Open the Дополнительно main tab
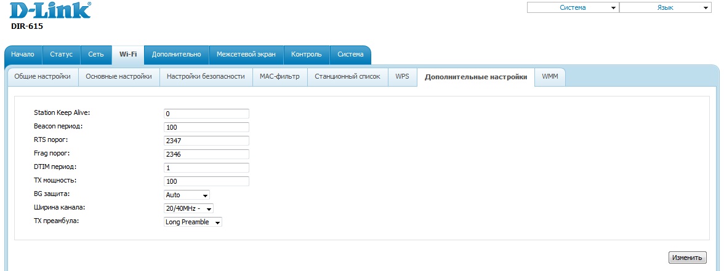724x271 pixels. [x=176, y=54]
